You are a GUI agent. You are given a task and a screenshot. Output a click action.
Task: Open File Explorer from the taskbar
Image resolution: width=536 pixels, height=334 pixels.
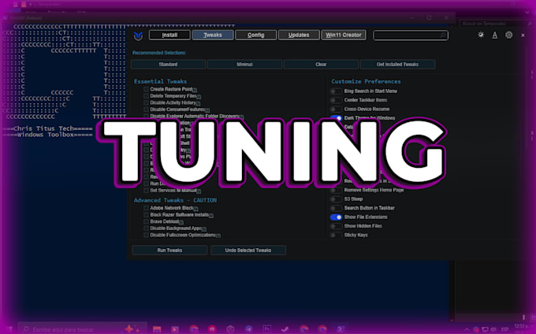coord(157,329)
